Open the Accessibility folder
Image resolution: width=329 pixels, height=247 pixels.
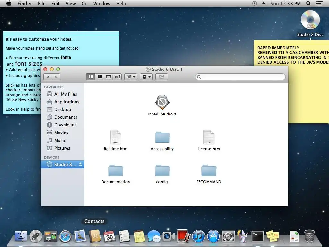coord(162,137)
